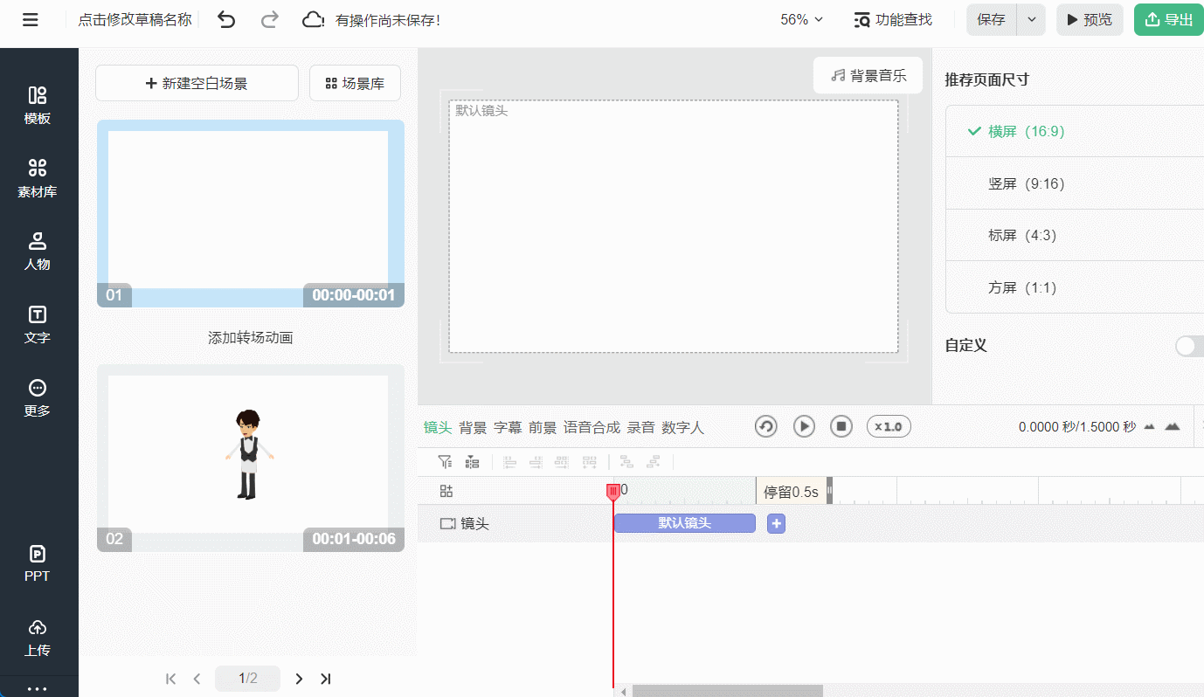Screen dimensions: 1204x697
Task: Click the undo arrow icon
Action: [x=226, y=19]
